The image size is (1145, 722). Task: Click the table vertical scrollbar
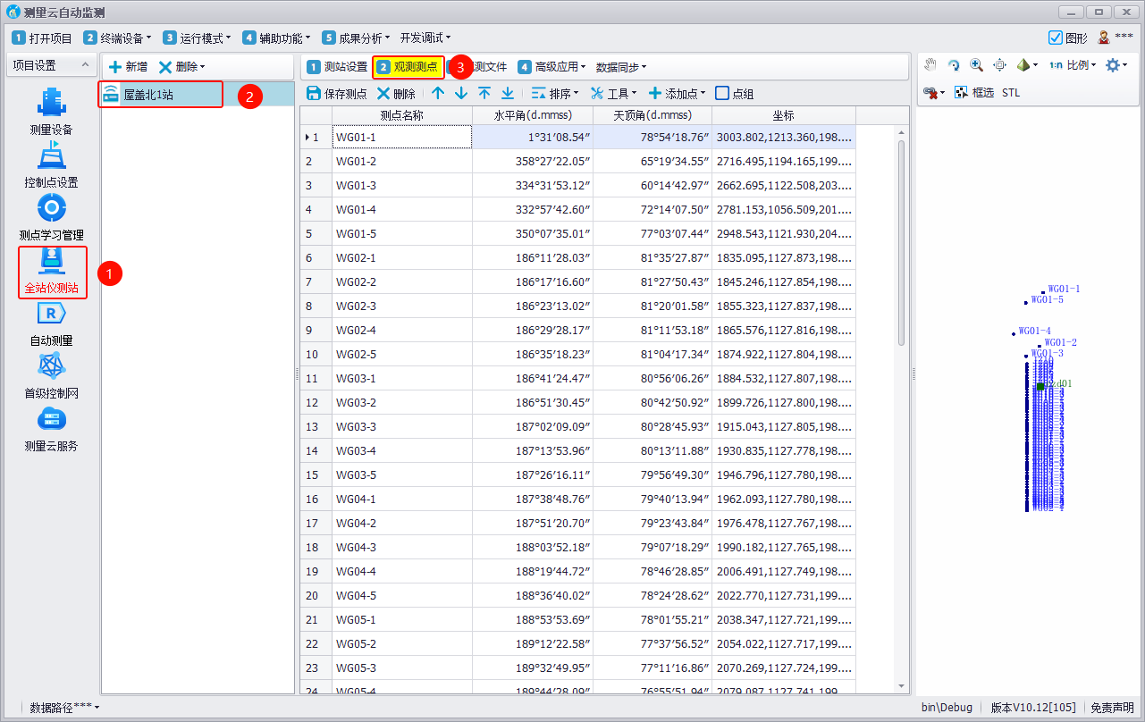tap(901, 241)
